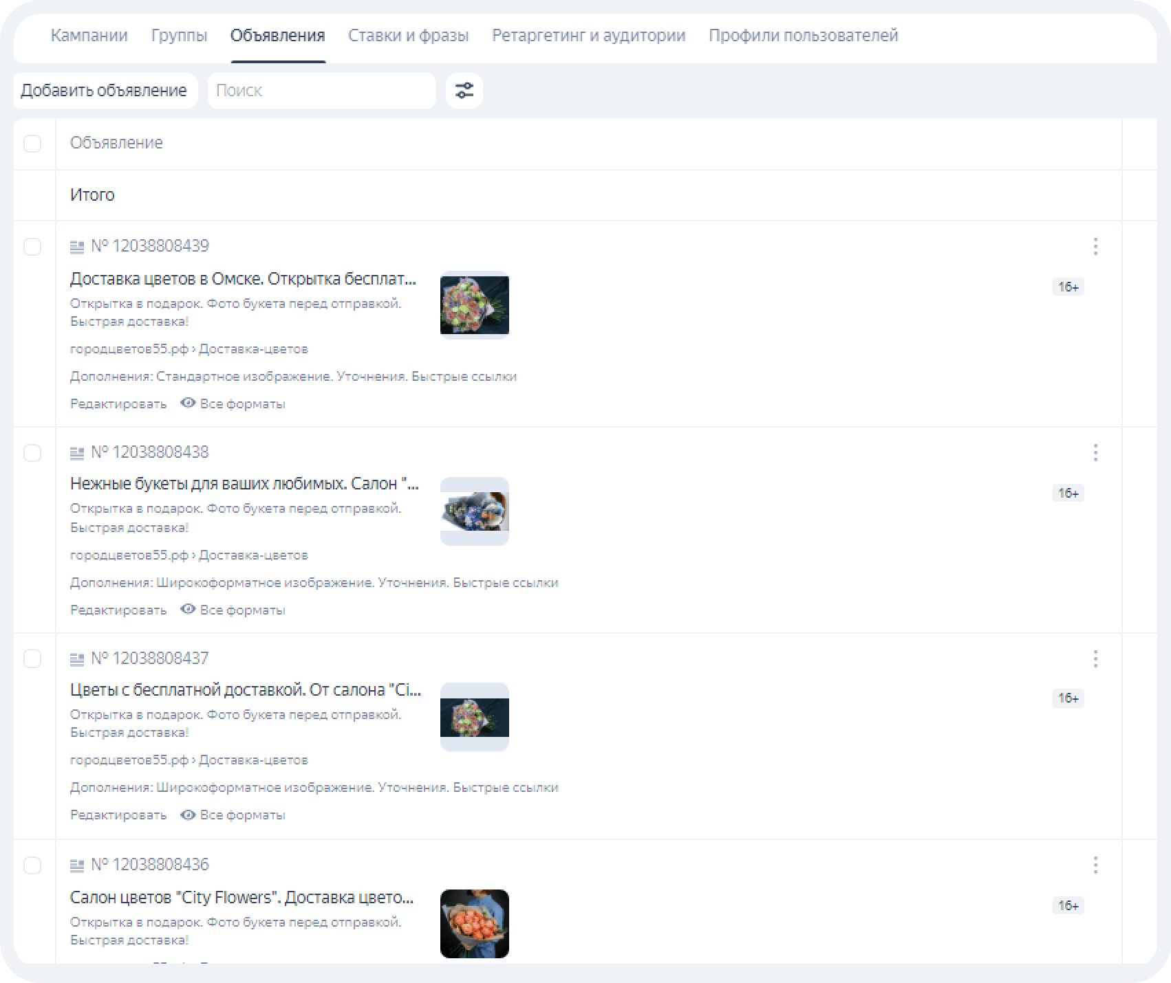Click the Добавить объявление button
The width and height of the screenshot is (1171, 983).
105,91
